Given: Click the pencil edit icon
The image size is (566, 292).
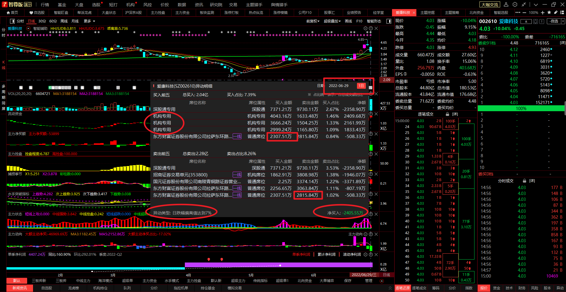Looking at the screenshot, I should click(x=556, y=12).
